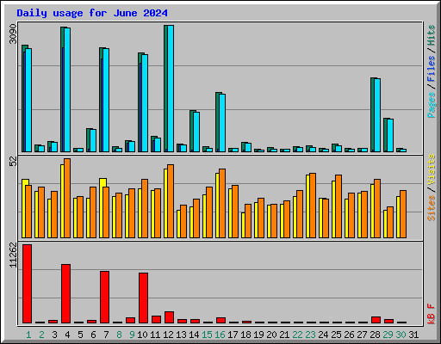Click the cyan pages bar for day 29

pyautogui.click(x=390, y=135)
